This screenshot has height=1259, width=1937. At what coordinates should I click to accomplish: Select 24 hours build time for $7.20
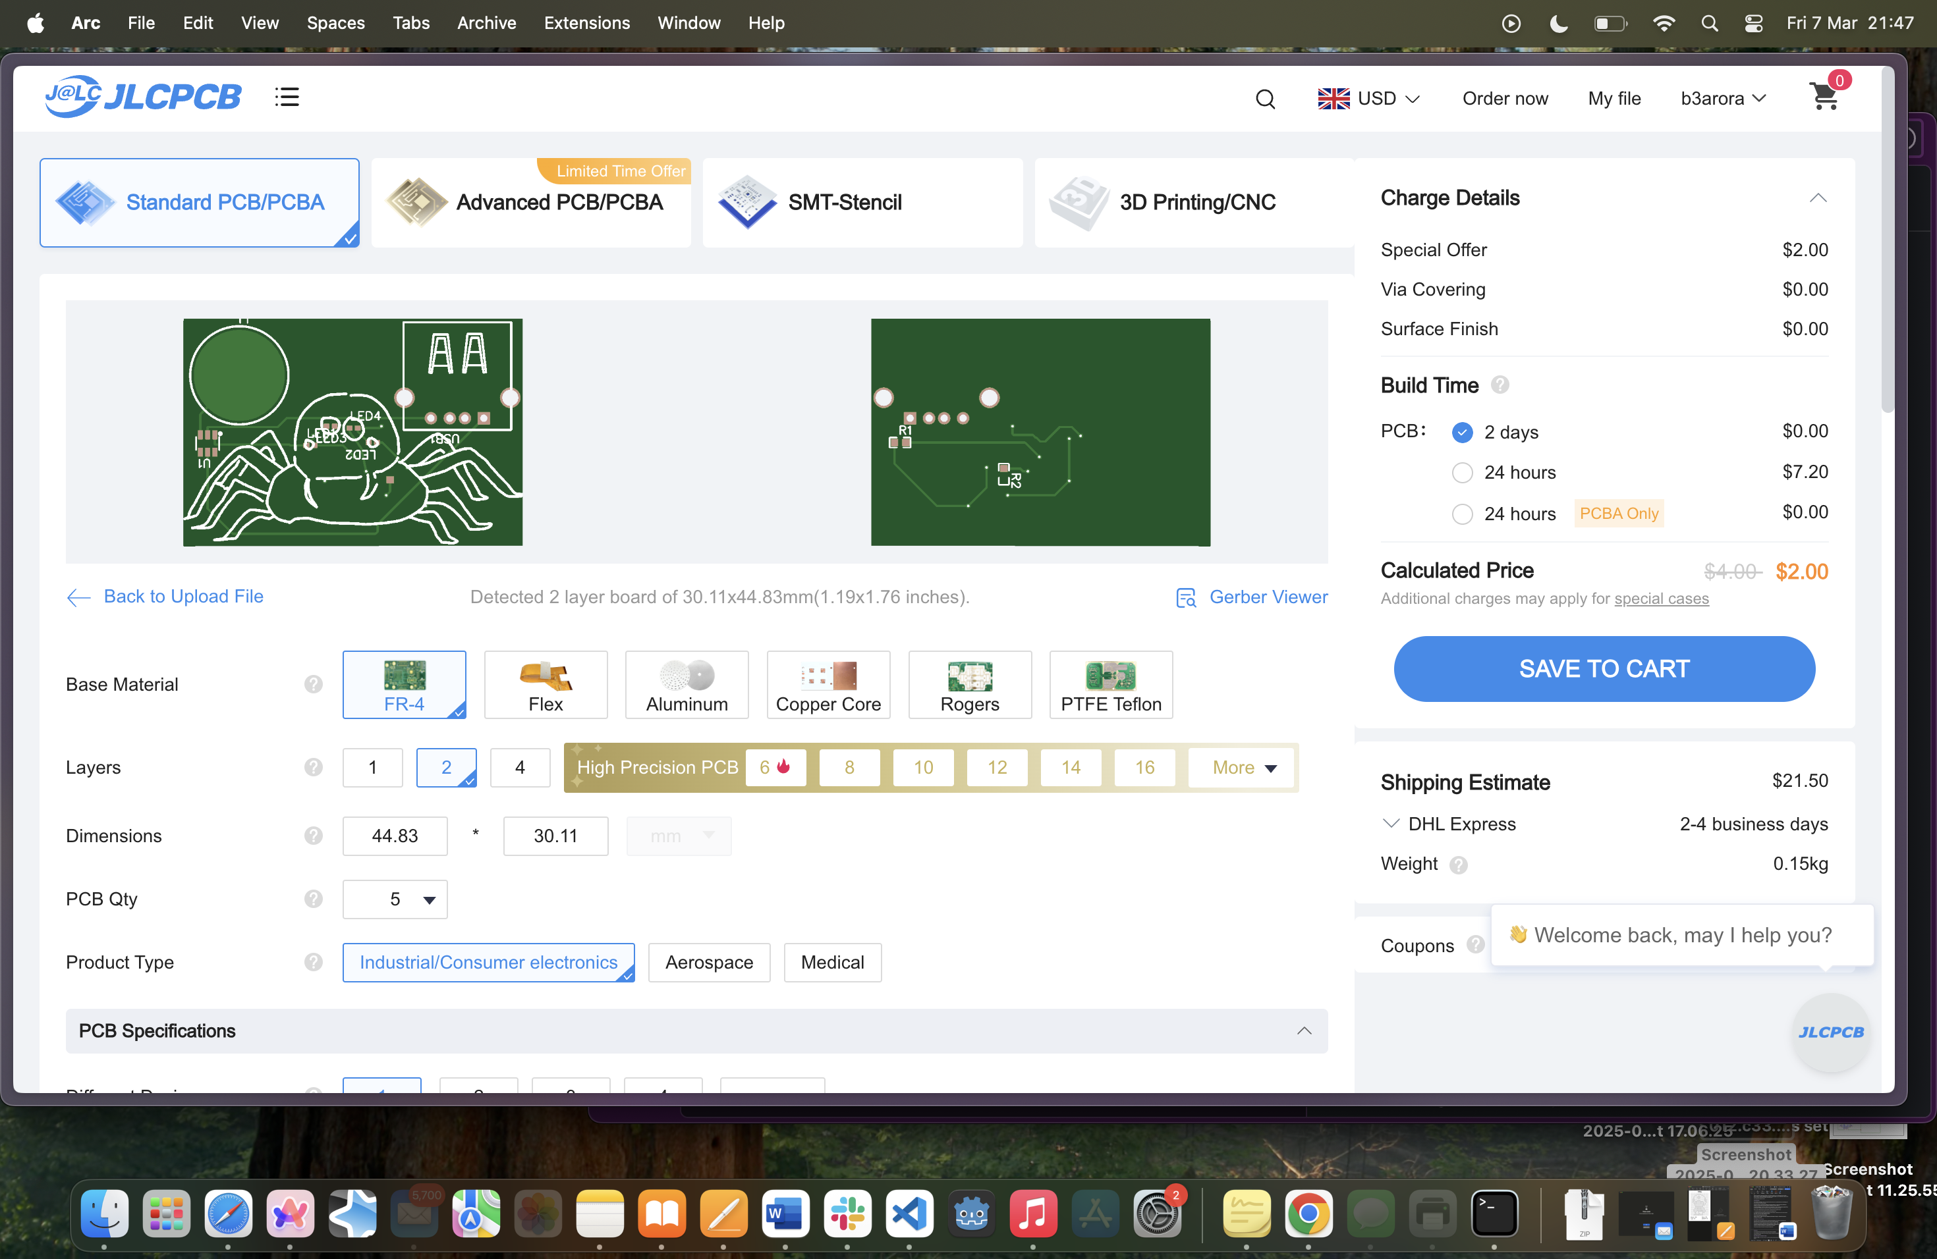coord(1462,473)
